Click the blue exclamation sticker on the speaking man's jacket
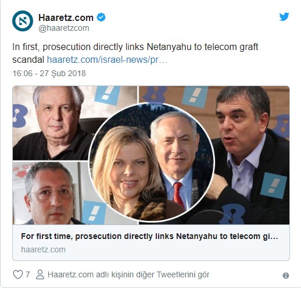Viewport: 301px width, 289px height. [x=274, y=185]
